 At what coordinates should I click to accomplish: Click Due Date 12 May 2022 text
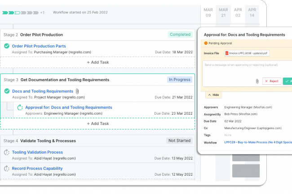tap(173, 174)
